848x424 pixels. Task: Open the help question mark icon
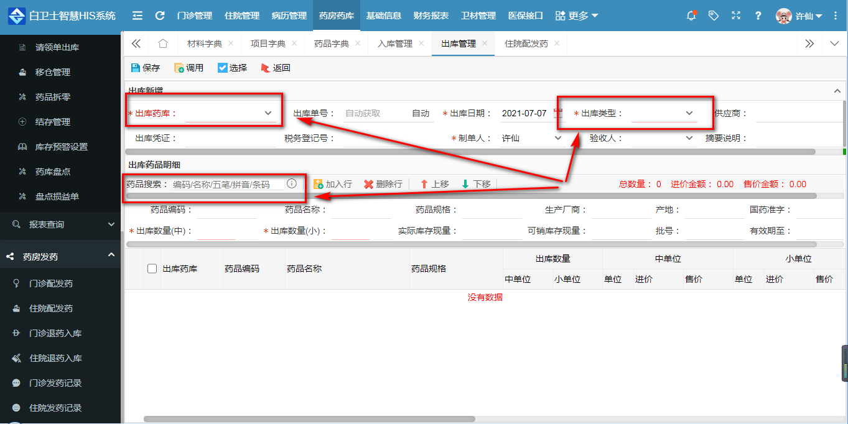click(x=758, y=16)
